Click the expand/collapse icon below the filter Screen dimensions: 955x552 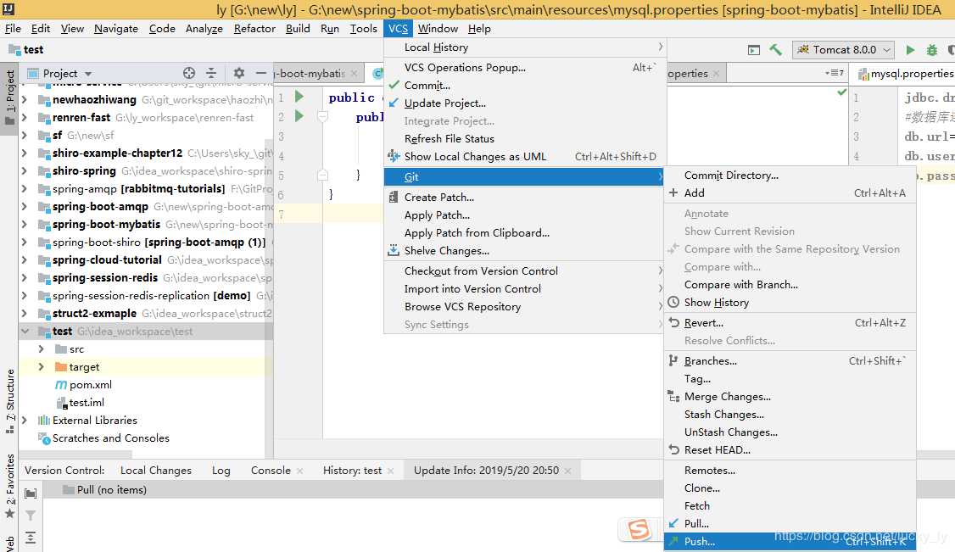point(31,538)
